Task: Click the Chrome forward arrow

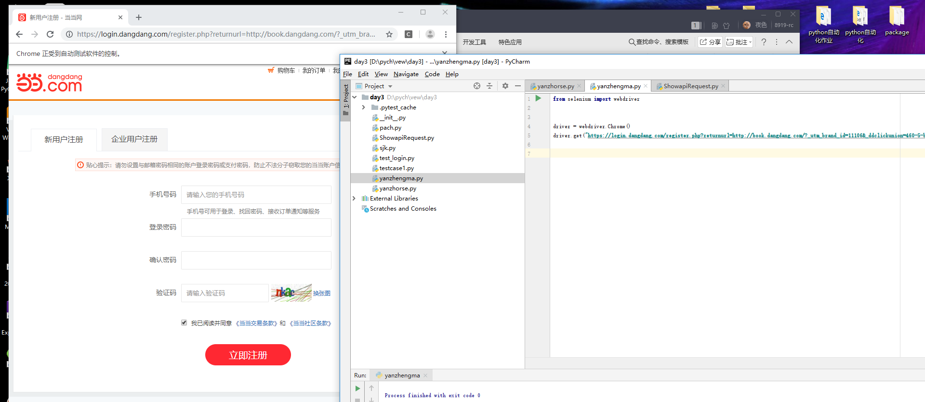Action: tap(35, 34)
